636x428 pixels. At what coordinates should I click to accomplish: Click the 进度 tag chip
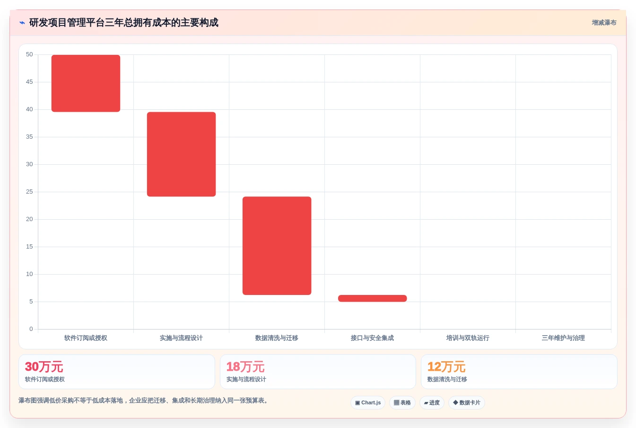(x=432, y=403)
